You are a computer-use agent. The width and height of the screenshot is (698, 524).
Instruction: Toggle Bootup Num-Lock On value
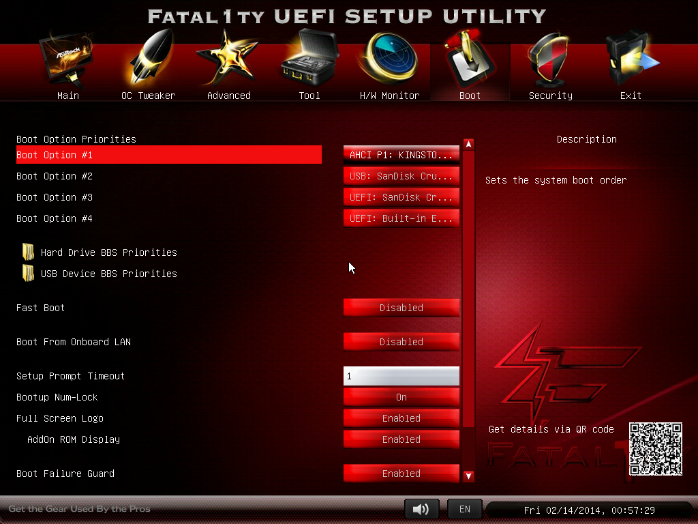tap(401, 397)
